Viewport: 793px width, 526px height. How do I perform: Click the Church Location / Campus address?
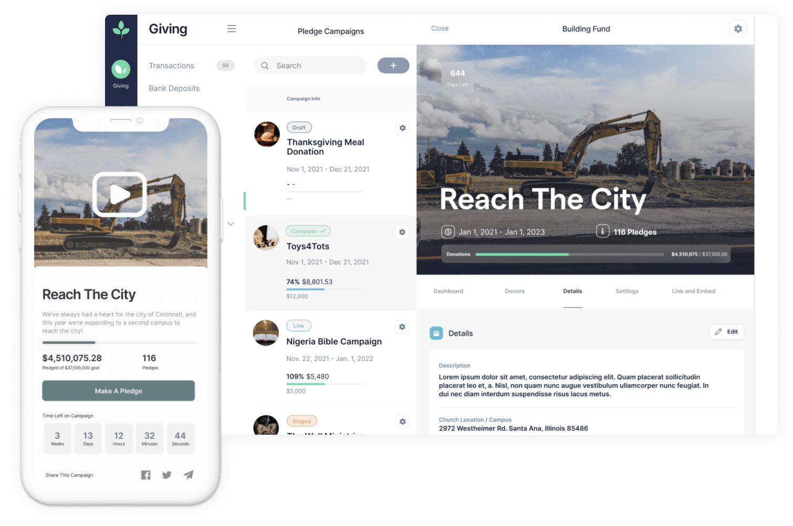[x=514, y=428]
